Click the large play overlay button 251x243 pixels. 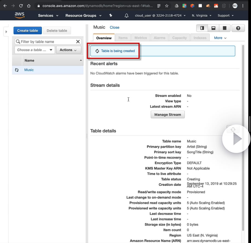[x=236, y=139]
